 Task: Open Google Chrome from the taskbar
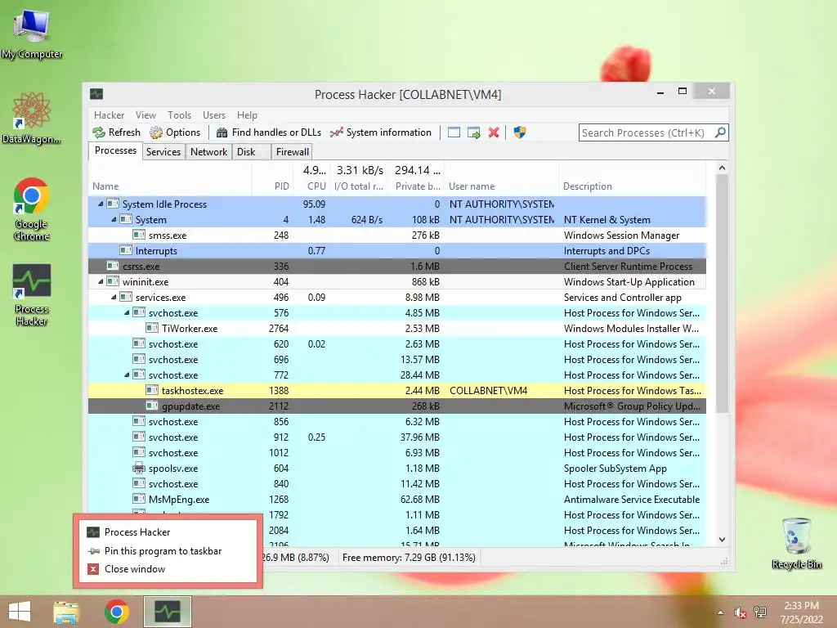[116, 612]
